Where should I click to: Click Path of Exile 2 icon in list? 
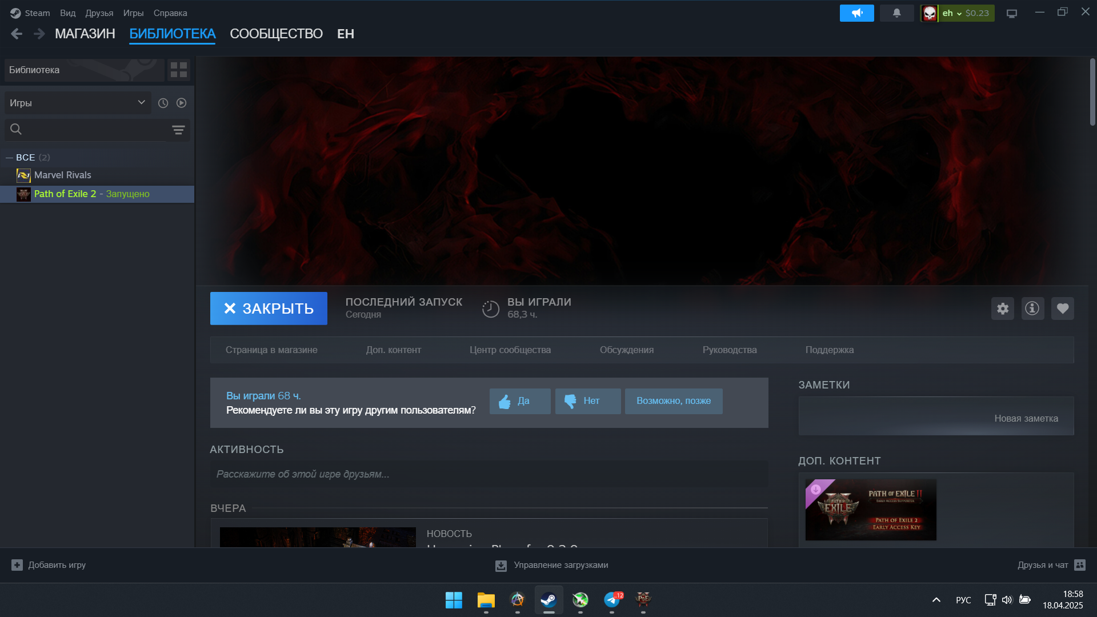[x=23, y=194]
